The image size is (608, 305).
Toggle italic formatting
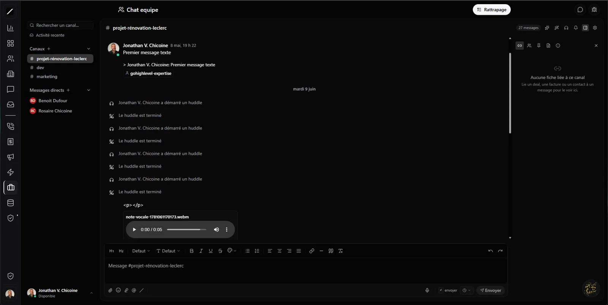201,251
